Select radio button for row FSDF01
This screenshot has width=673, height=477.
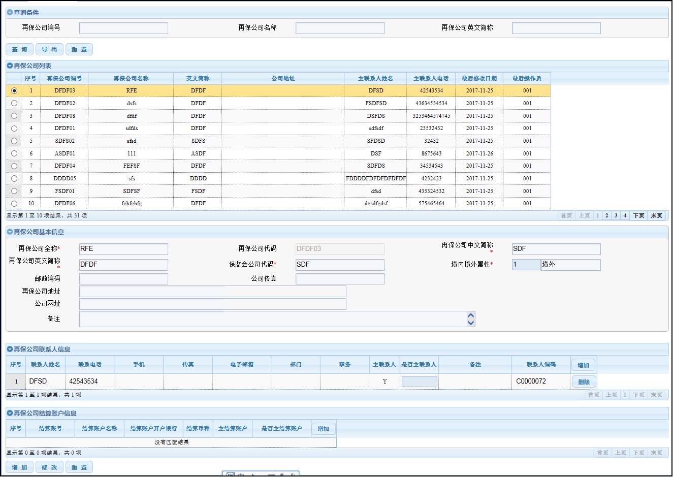[14, 191]
